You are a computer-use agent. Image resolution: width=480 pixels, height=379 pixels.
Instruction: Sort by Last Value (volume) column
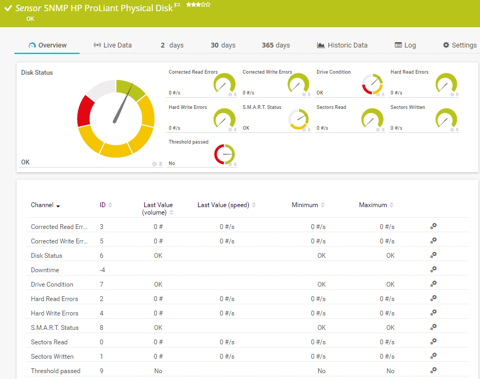click(158, 209)
